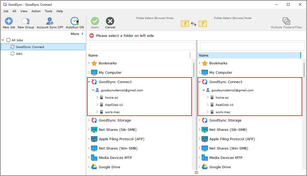307x176 pixels.
Task: Collapse goodsyncdemo0@gmail.com in right panel
Action: pyautogui.click(x=203, y=90)
